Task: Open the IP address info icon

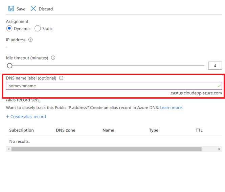Action: tap(30, 40)
